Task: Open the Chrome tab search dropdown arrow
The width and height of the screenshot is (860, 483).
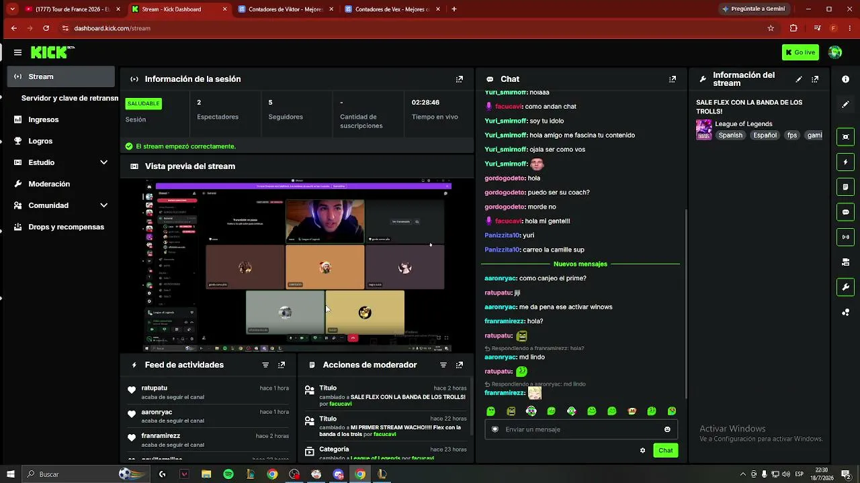Action: point(12,9)
